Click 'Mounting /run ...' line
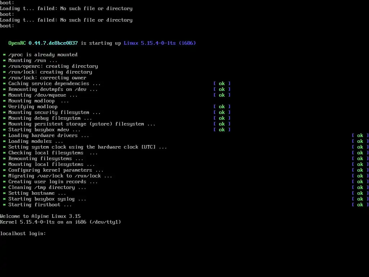 [33, 61]
